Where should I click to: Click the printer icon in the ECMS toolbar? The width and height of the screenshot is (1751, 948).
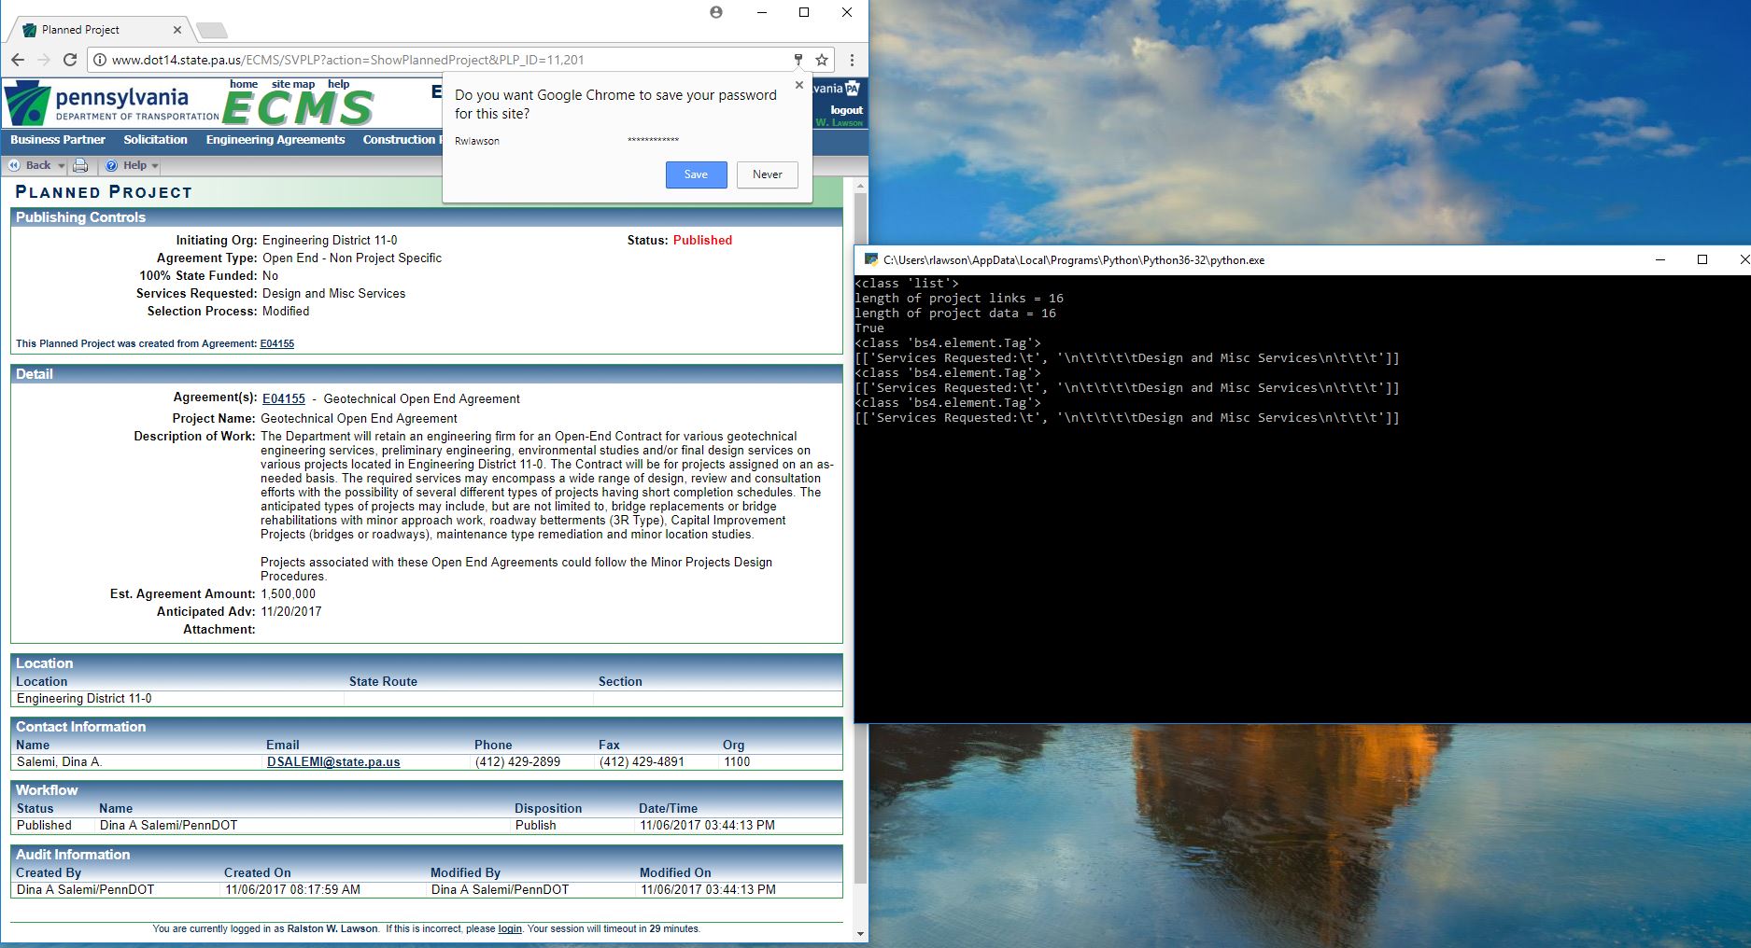coord(81,165)
